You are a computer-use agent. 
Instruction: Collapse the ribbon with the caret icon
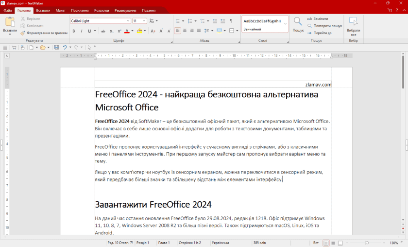tap(404, 10)
